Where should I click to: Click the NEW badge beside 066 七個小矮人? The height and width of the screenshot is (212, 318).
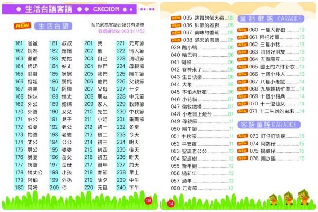(243, 74)
